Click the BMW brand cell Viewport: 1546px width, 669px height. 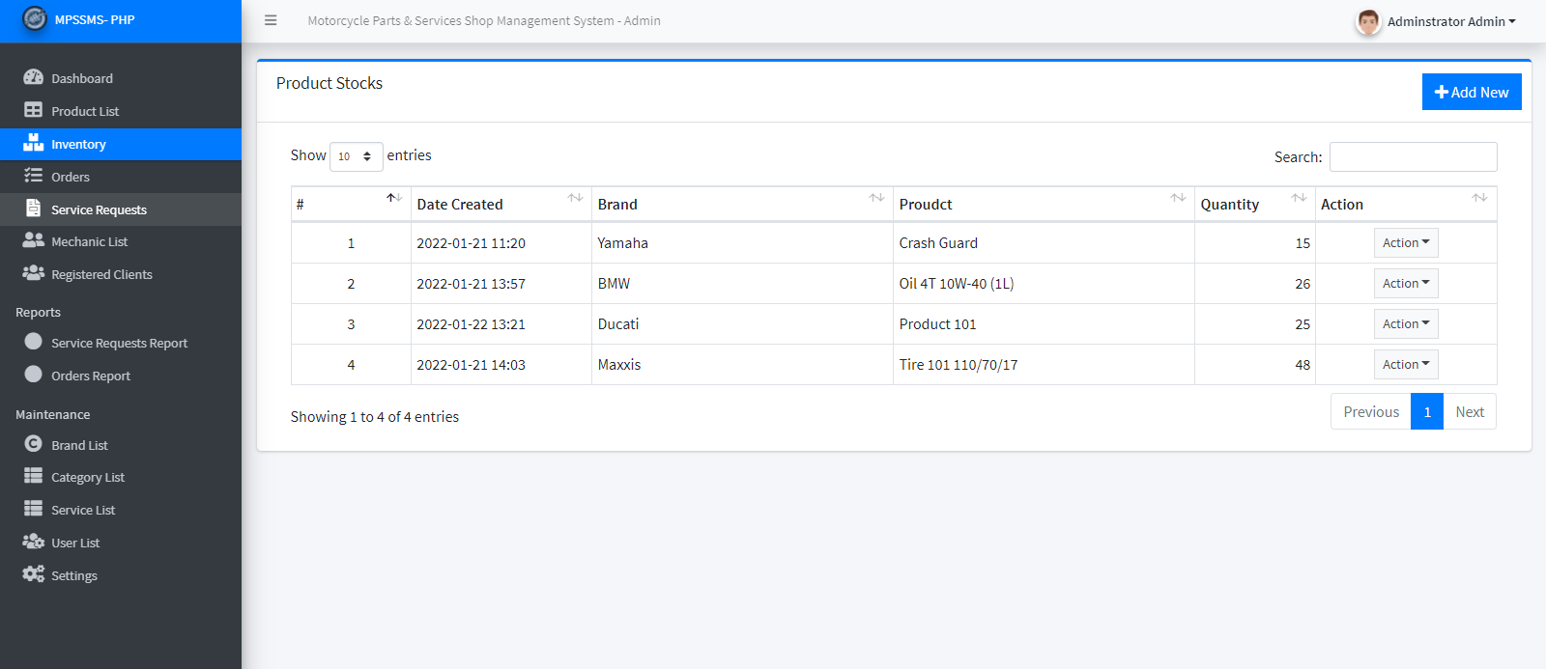742,284
